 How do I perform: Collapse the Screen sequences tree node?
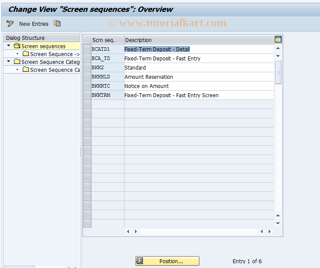tap(9, 46)
